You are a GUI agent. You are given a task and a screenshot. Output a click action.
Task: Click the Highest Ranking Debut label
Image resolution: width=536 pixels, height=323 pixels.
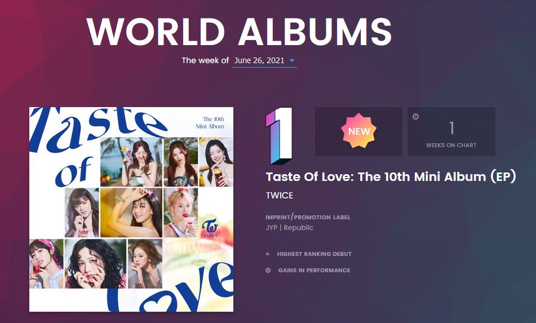click(314, 254)
